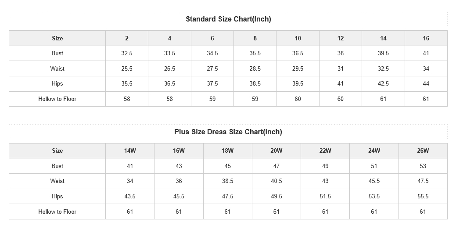Select the 31 waist value for size 12
The image size is (456, 226).
click(340, 68)
